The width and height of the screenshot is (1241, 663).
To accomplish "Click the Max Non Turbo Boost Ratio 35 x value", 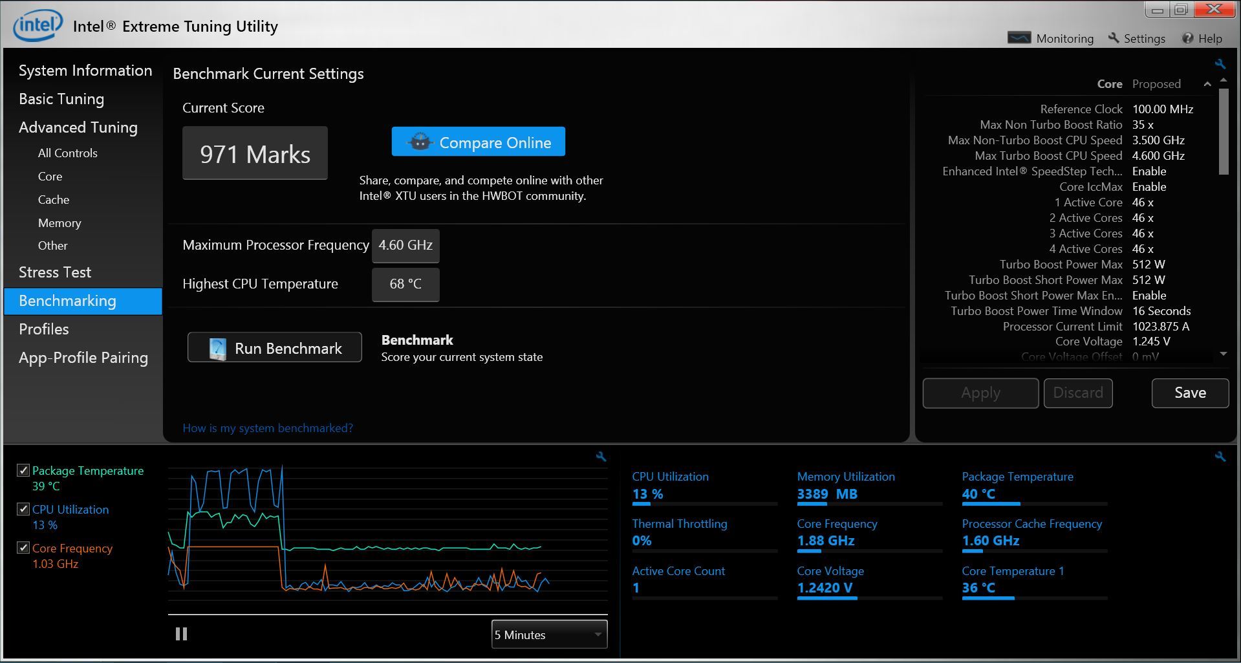I will [x=1143, y=125].
